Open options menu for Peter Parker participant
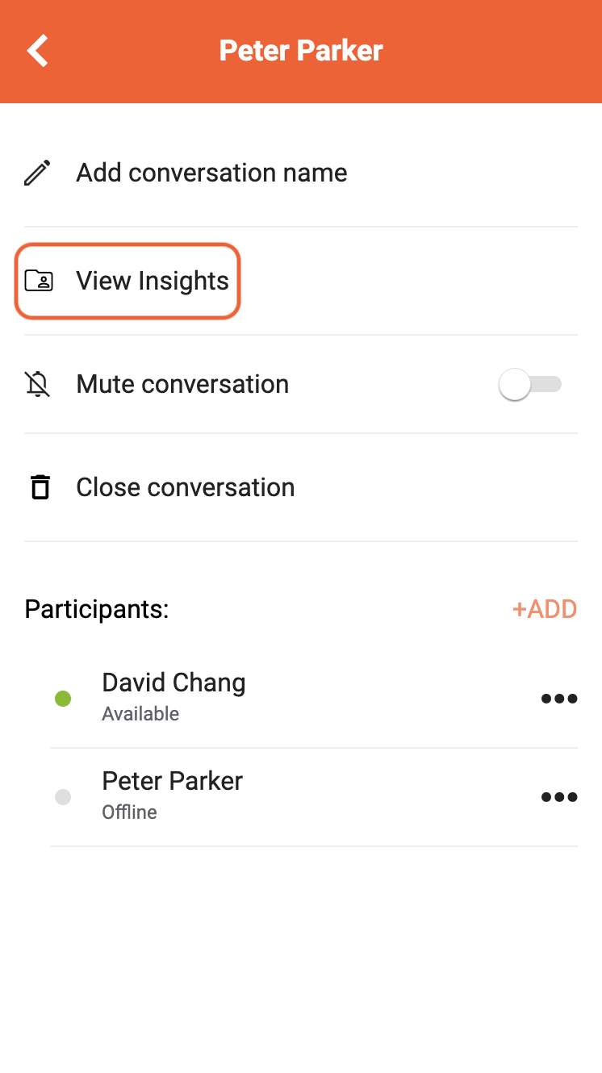This screenshot has width=602, height=1073. click(x=559, y=797)
